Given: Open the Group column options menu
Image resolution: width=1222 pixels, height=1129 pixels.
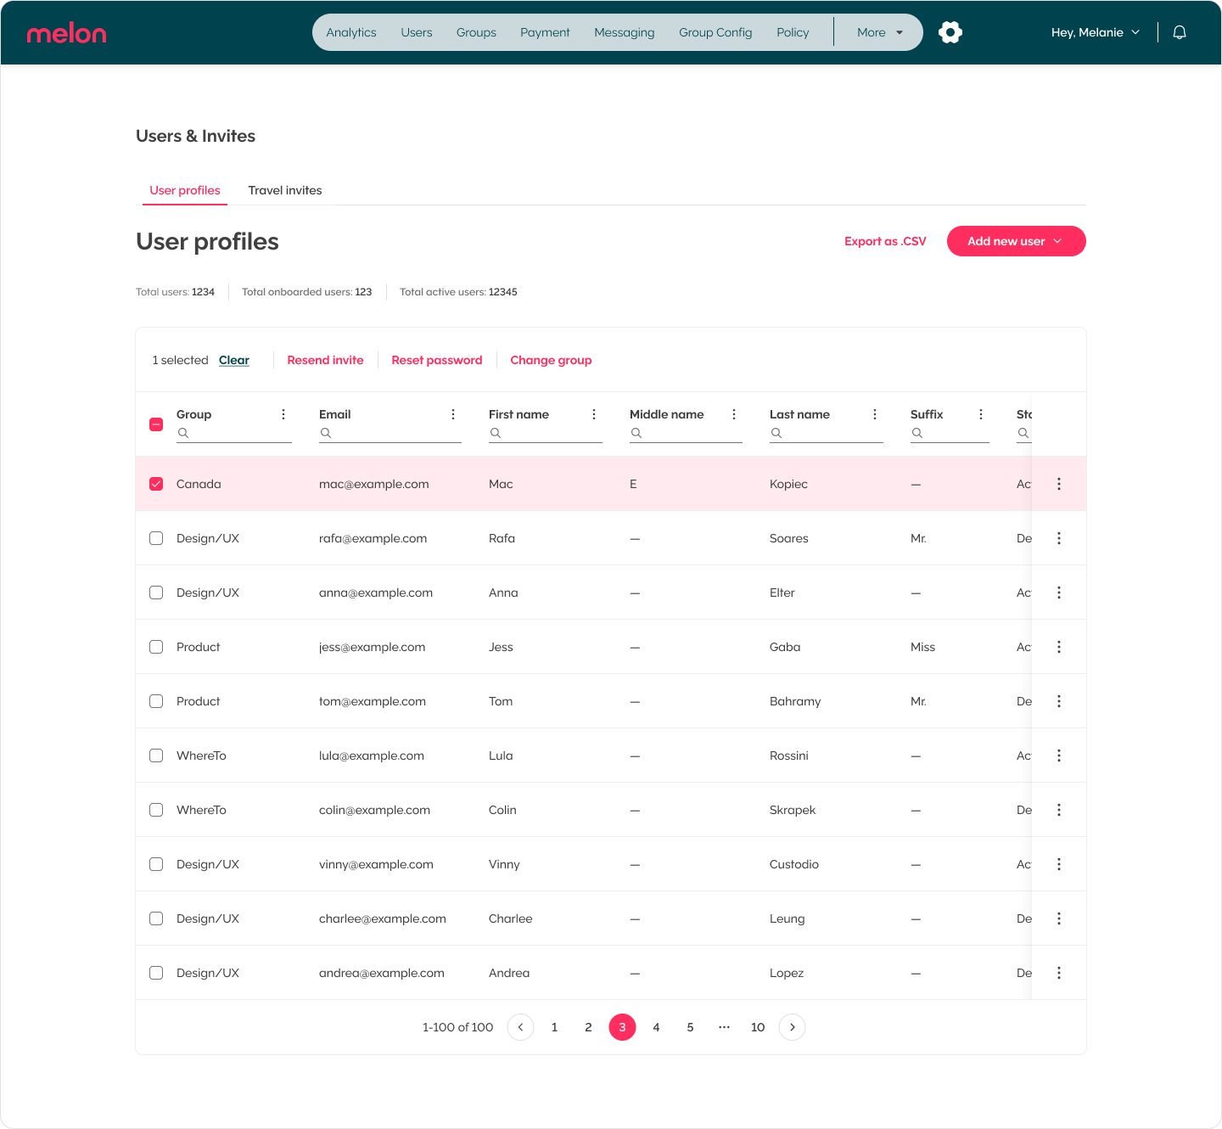Looking at the screenshot, I should (283, 414).
